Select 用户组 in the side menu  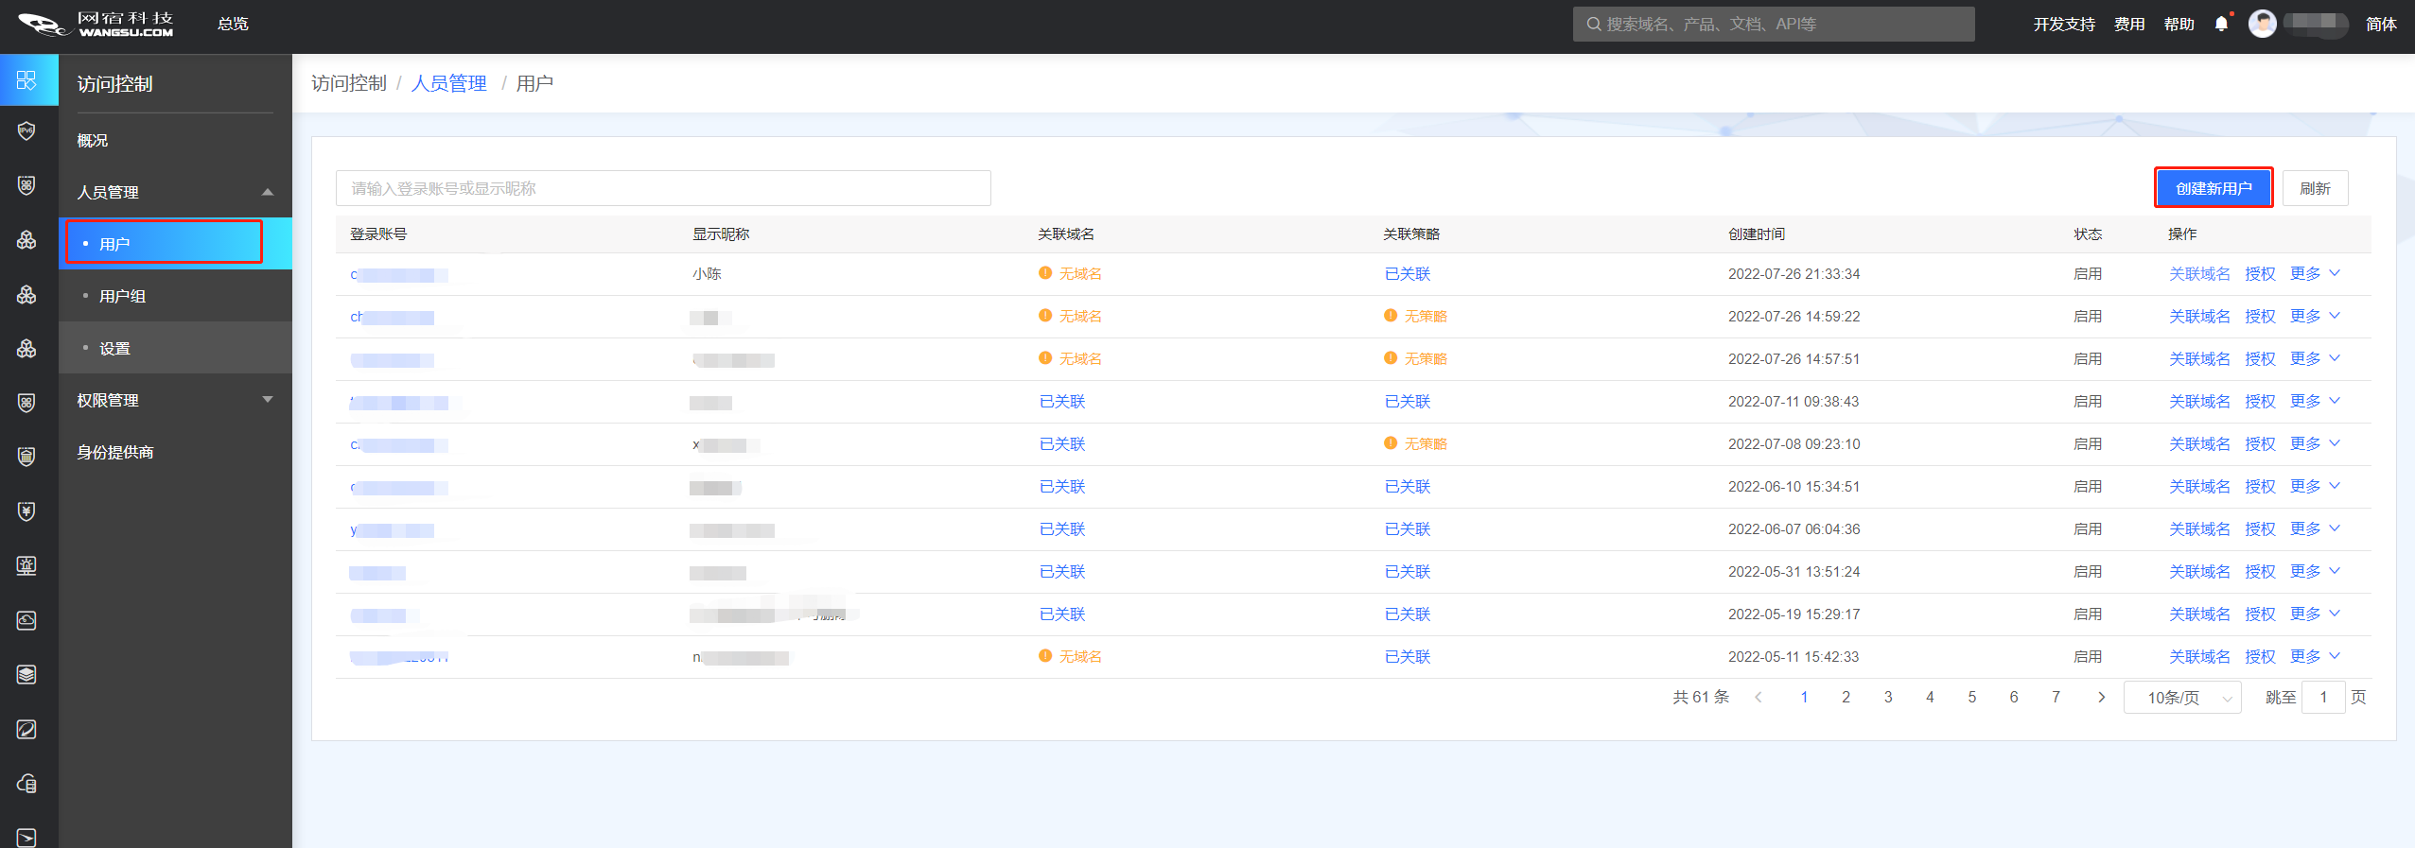[x=123, y=296]
